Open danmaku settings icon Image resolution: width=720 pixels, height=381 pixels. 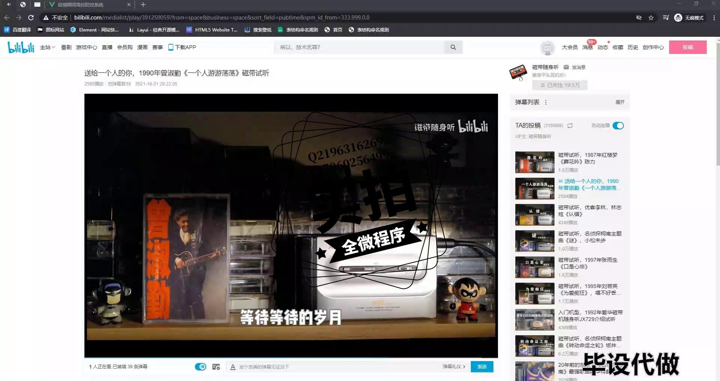coord(216,367)
